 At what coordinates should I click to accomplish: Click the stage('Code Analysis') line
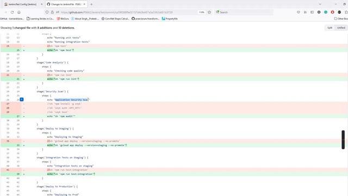tap(52, 63)
